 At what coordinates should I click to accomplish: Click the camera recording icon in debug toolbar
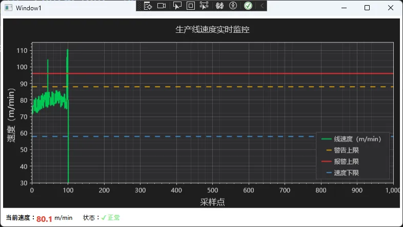tap(162, 6)
